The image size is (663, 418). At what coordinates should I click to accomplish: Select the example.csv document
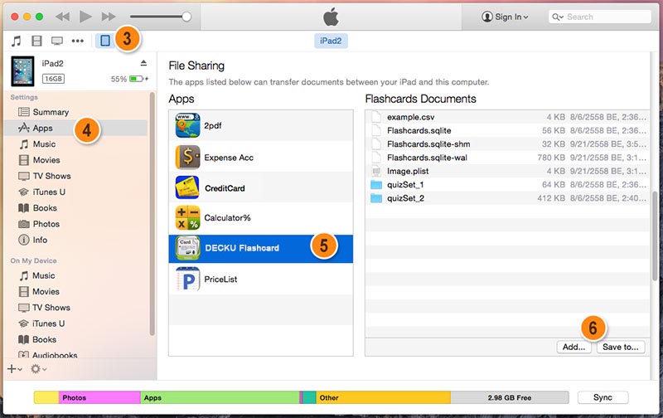tap(507, 117)
